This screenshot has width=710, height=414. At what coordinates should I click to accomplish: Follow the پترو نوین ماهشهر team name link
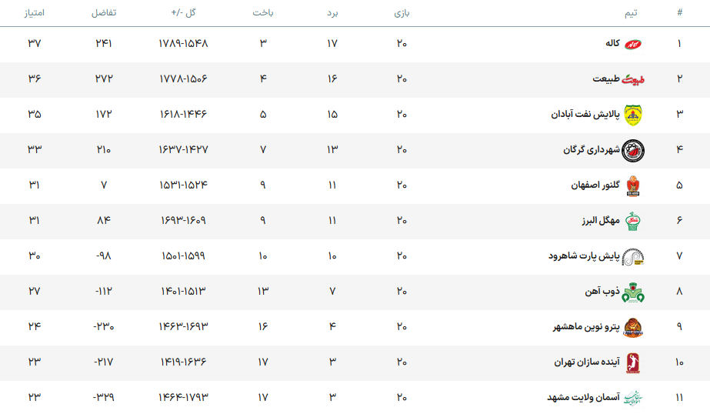[585, 327]
